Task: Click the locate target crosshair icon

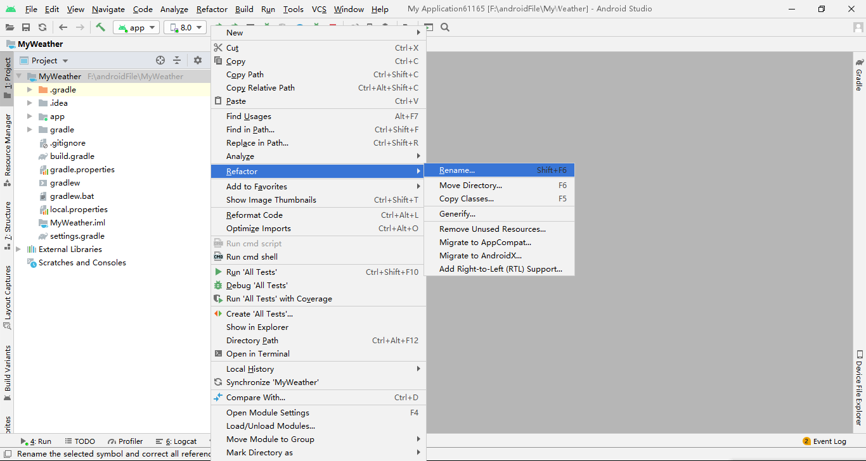Action: pos(160,60)
